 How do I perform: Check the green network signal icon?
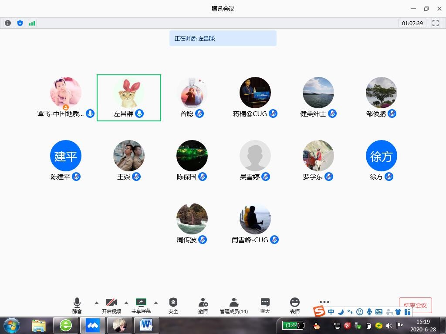click(x=32, y=23)
